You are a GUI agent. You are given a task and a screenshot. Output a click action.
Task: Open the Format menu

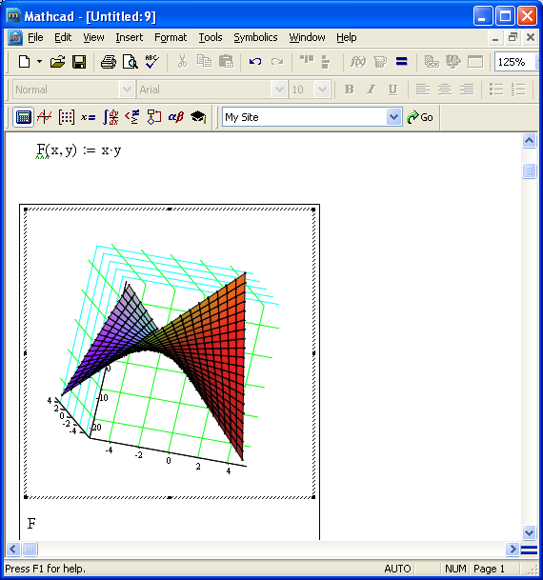(x=171, y=37)
